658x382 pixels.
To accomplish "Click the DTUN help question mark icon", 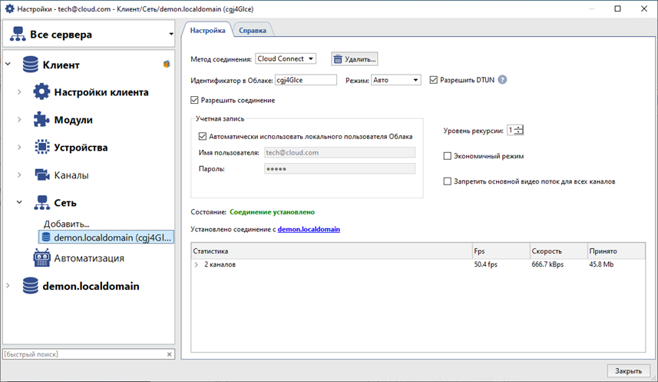I will click(x=503, y=80).
